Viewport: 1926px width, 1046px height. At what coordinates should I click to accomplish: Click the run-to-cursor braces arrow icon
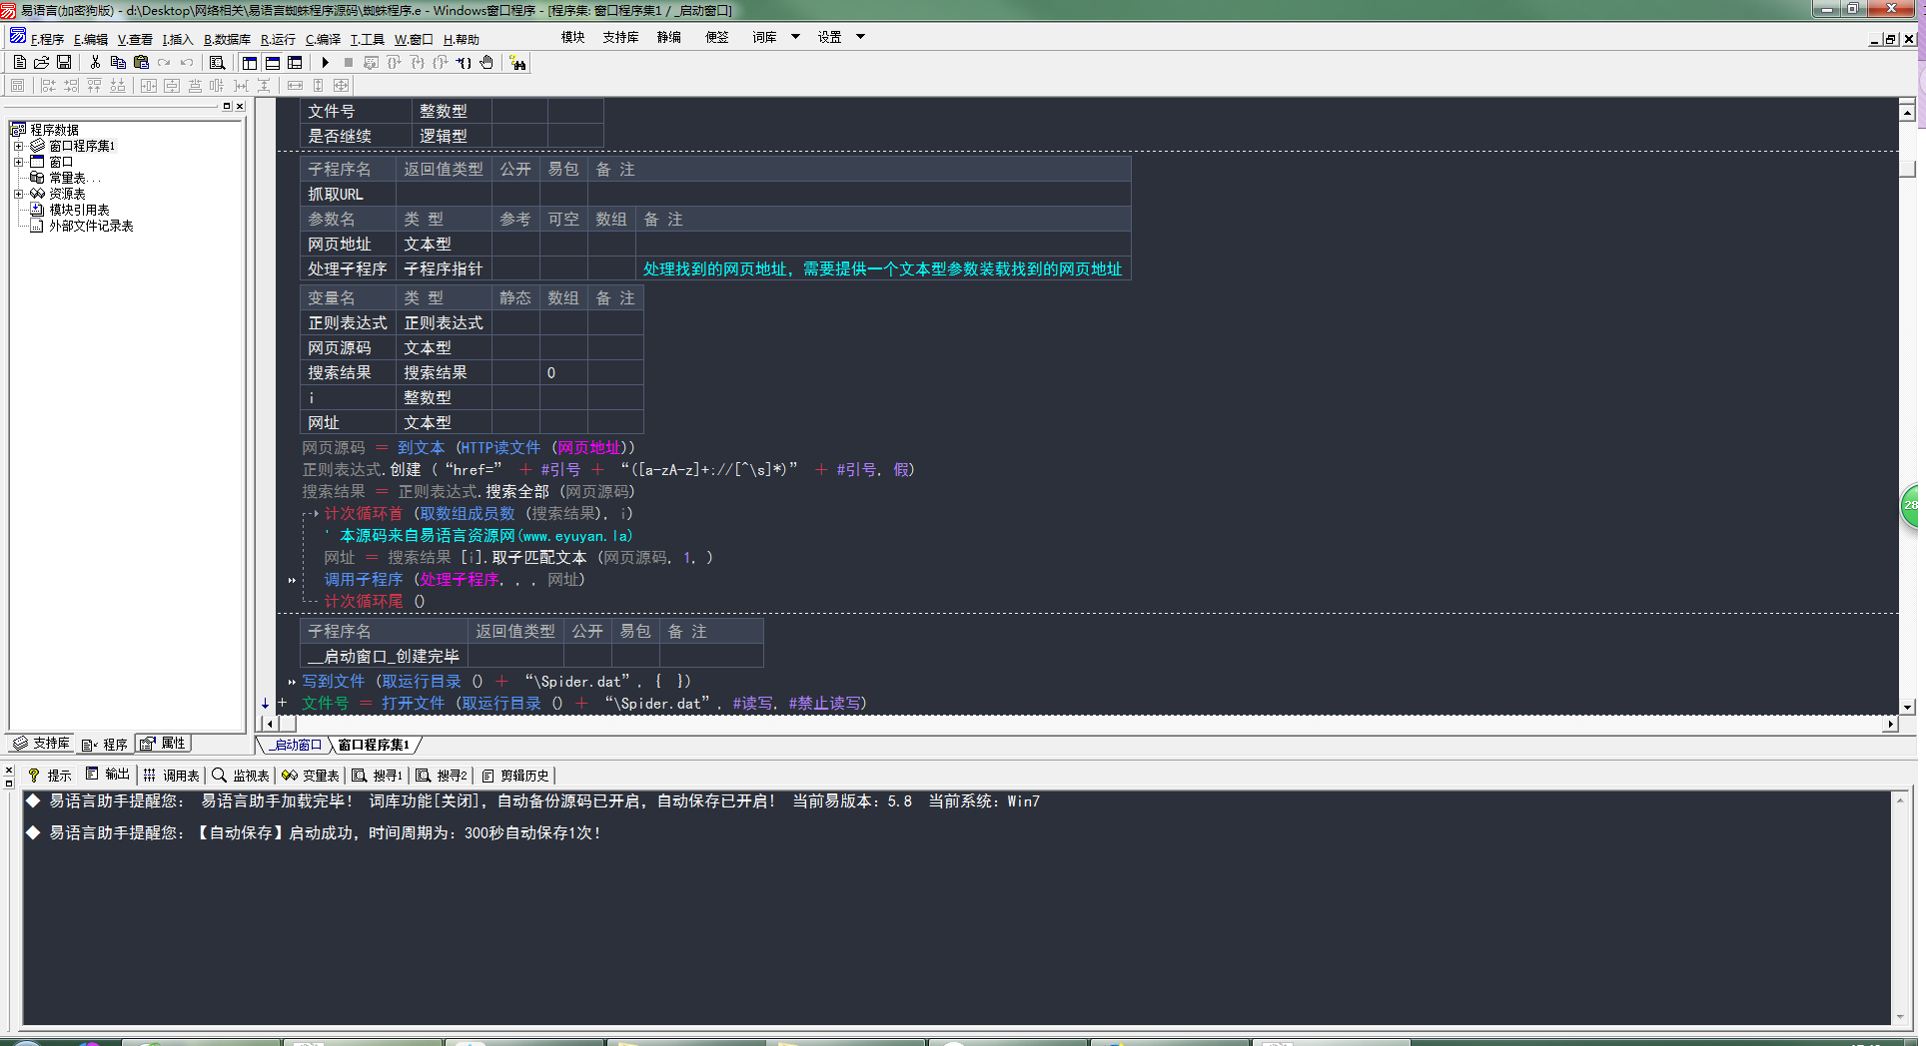point(463,62)
